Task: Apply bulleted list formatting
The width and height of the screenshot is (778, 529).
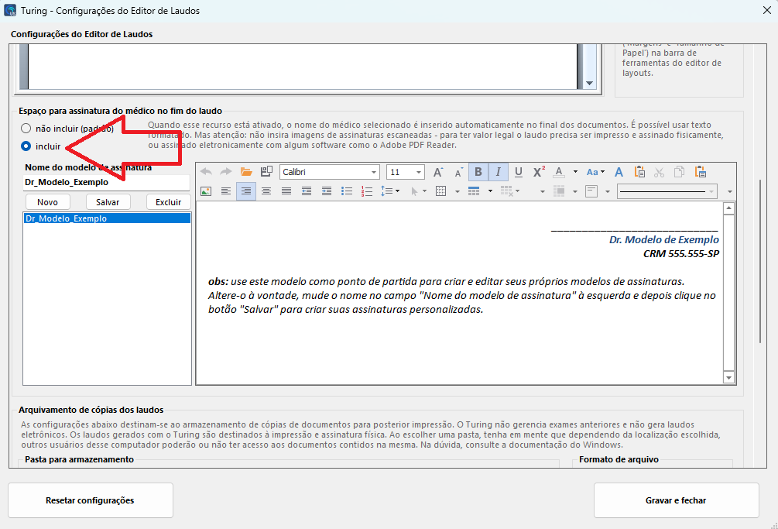Action: [x=347, y=191]
